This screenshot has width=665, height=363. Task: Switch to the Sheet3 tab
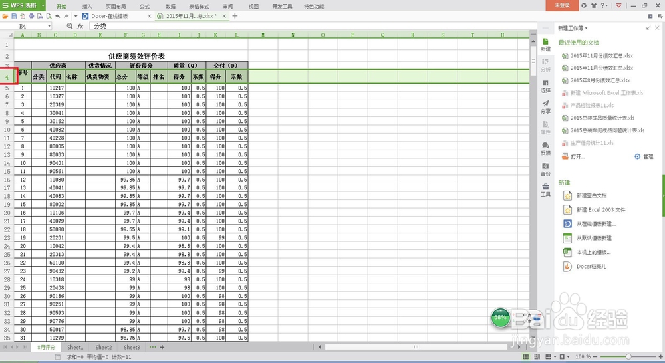(x=132, y=347)
